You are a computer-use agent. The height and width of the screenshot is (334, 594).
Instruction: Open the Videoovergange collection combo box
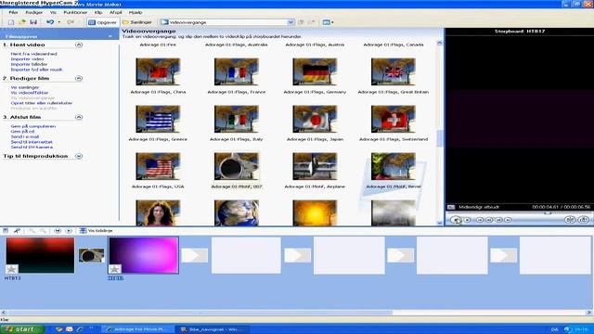pos(226,22)
